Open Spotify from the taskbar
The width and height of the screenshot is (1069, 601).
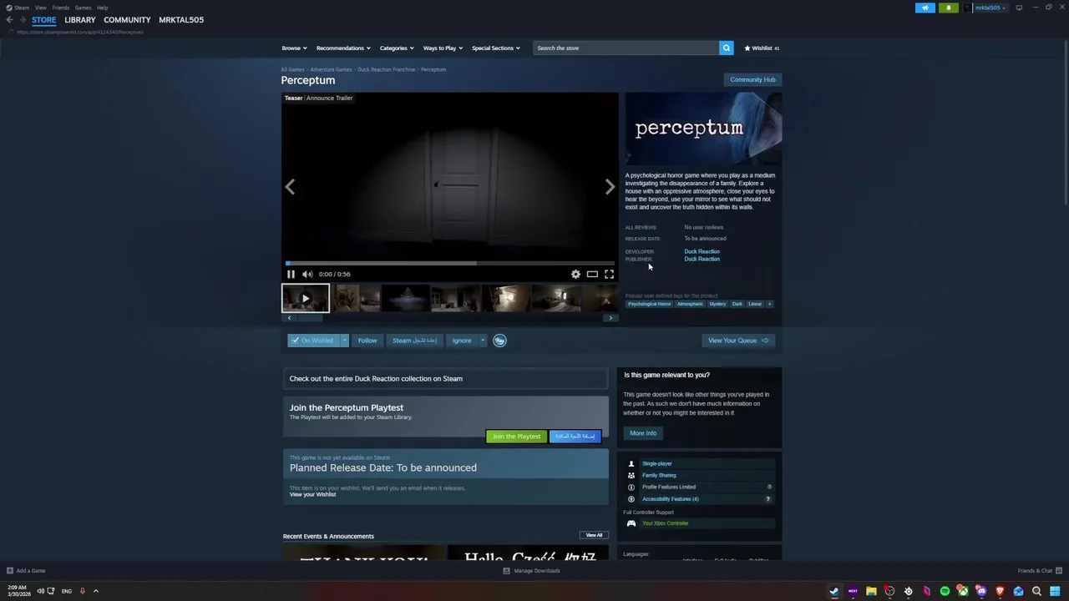(945, 591)
